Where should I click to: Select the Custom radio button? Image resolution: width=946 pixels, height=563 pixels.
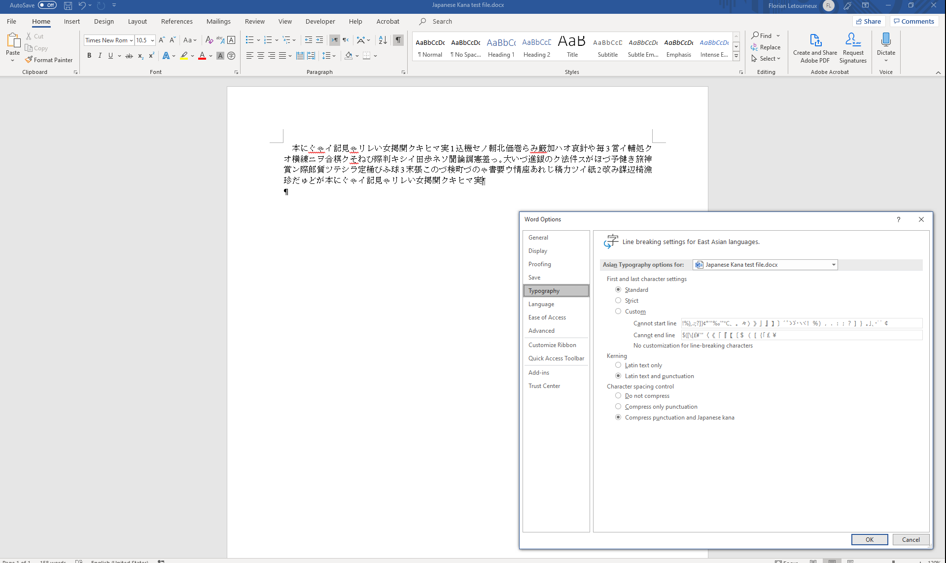point(618,312)
